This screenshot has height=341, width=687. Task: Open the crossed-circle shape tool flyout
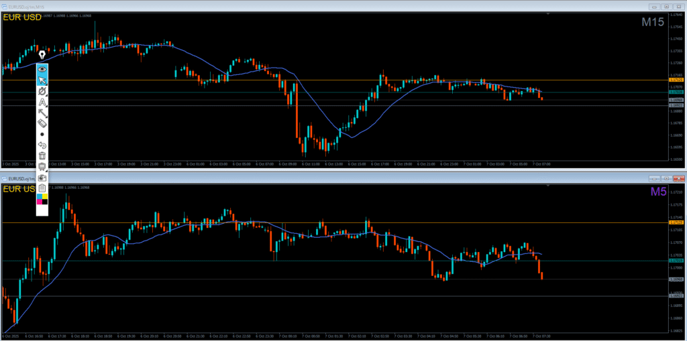click(x=42, y=91)
